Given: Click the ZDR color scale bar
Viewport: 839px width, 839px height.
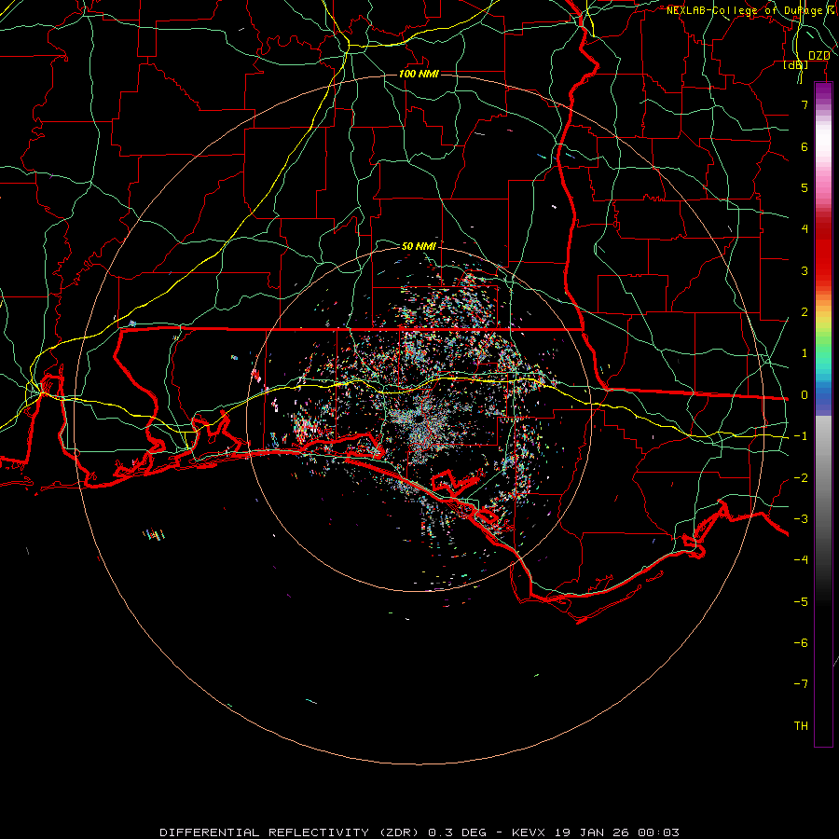Looking at the screenshot, I should [x=823, y=414].
